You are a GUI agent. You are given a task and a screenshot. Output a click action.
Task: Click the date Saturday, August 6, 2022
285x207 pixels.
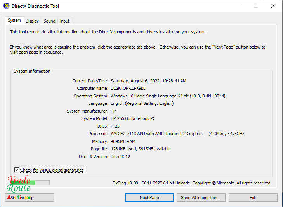[x=135, y=81]
